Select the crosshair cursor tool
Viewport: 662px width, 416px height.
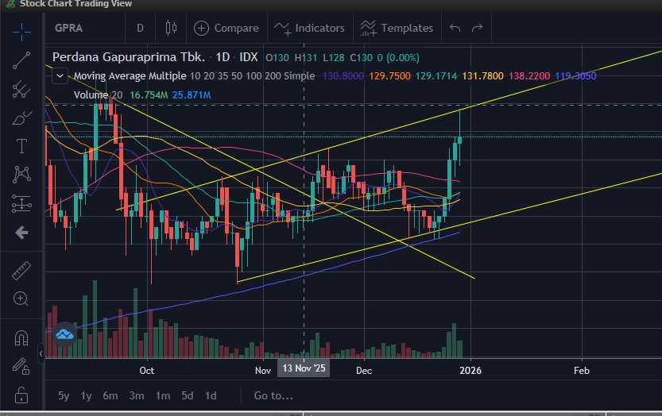click(x=21, y=32)
